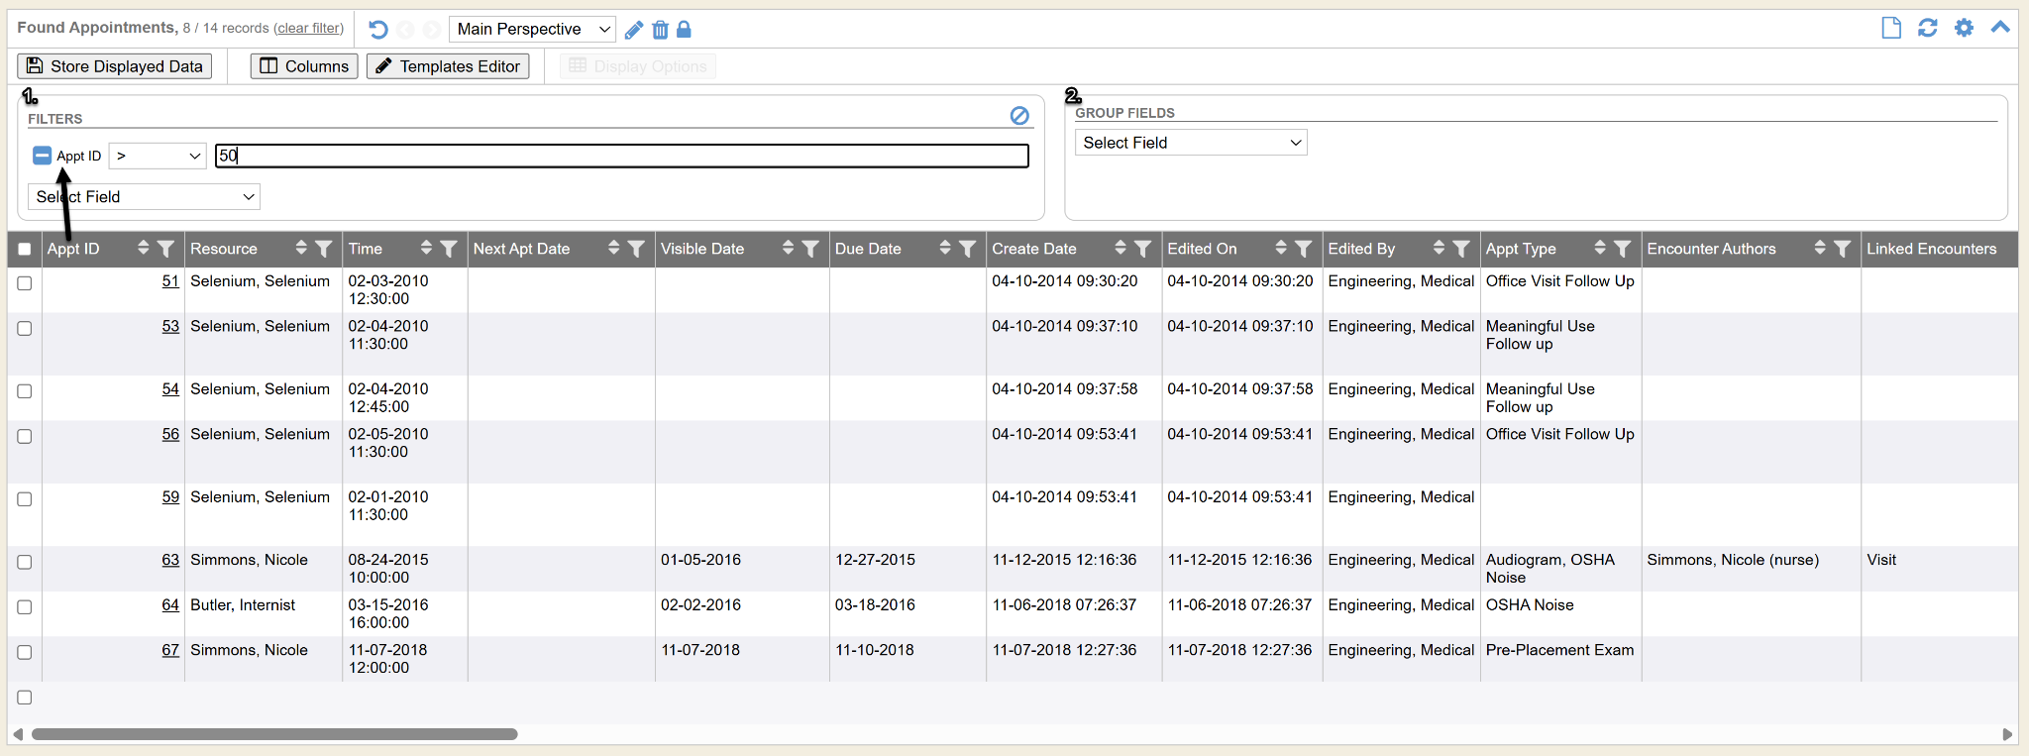The width and height of the screenshot is (2029, 756).
Task: Toggle the select-all checkbox in header
Action: tap(25, 250)
